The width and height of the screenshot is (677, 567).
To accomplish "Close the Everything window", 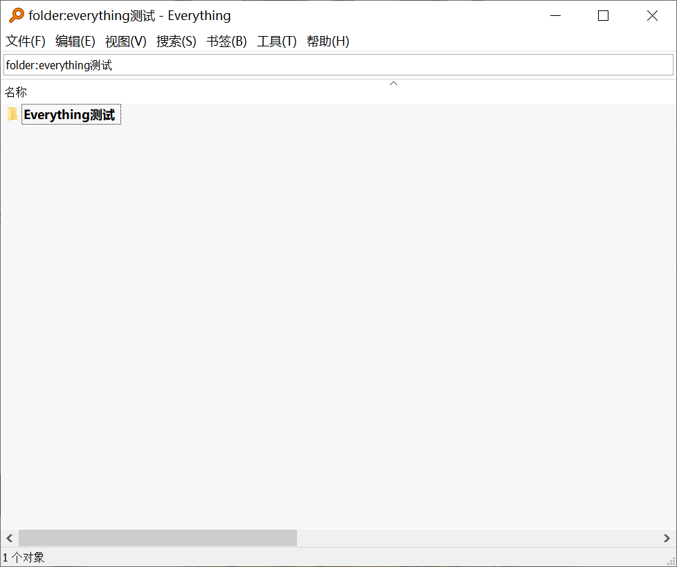I will pos(652,16).
